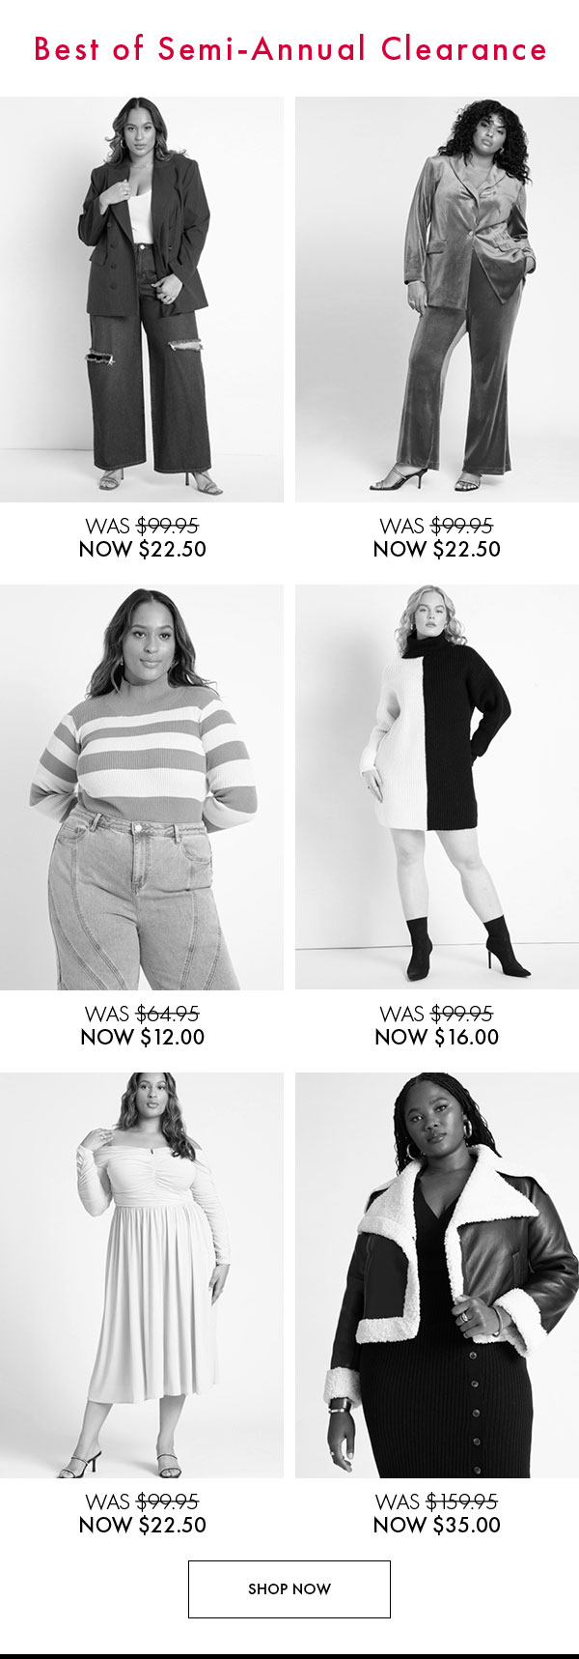The height and width of the screenshot is (1659, 579).
Task: Click the NOW $22.50 price under midi dress
Action: point(142,1526)
